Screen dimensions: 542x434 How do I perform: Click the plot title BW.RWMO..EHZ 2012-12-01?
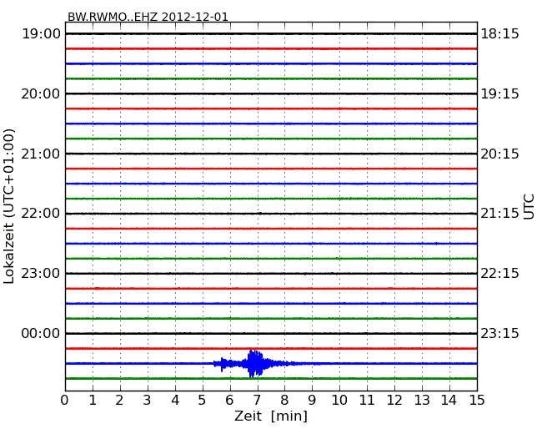[x=148, y=17]
